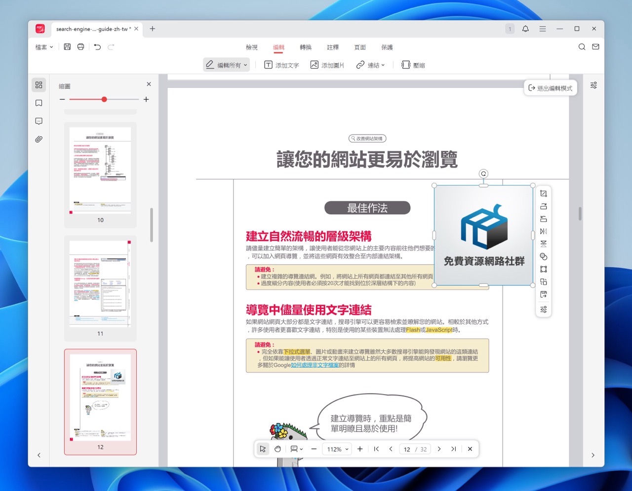
Task: Click the thumbnail size slider handle
Action: point(104,100)
